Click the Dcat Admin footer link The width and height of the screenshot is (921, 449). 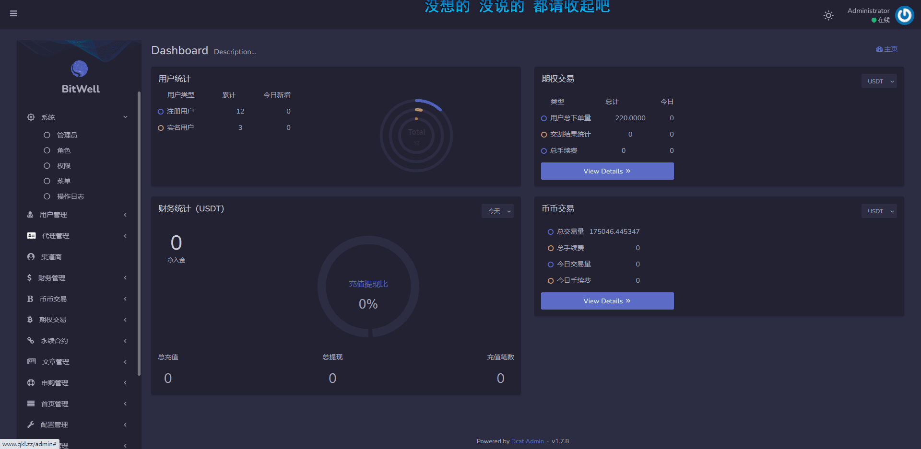pyautogui.click(x=527, y=441)
